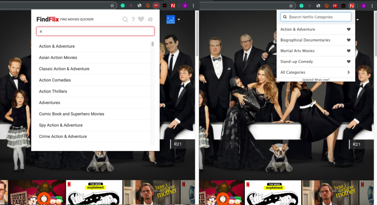Select Action Comedies category
This screenshot has height=205, width=377.
94,80
